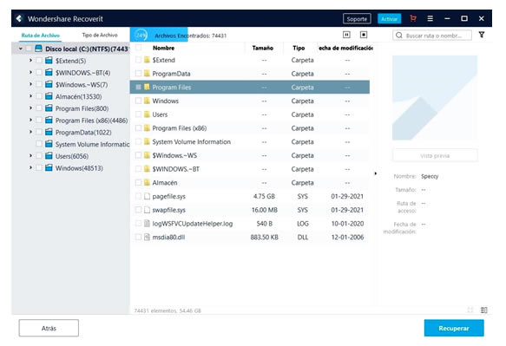The image size is (506, 346).
Task: Click the Disco local (C:) drive icon
Action: [38, 49]
